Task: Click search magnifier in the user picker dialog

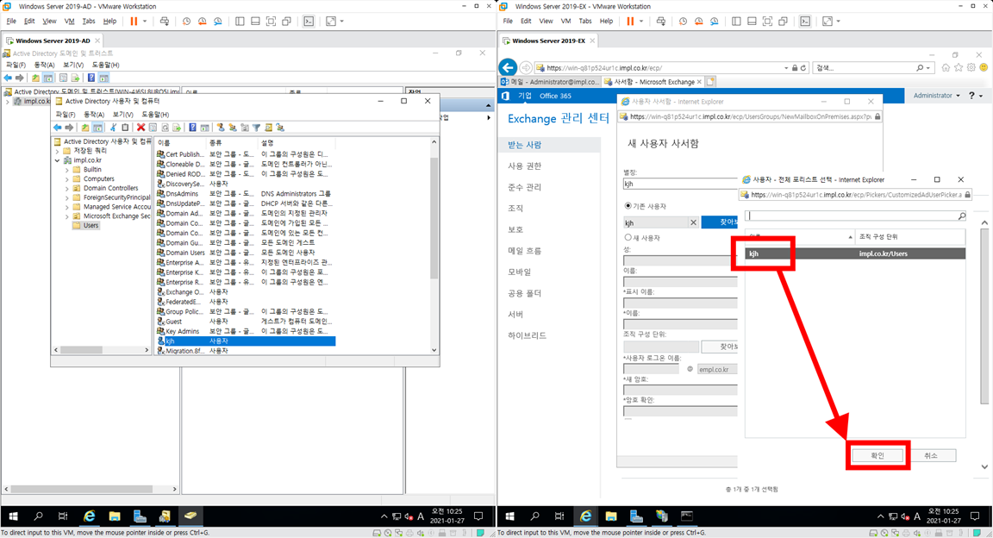Action: (x=961, y=216)
